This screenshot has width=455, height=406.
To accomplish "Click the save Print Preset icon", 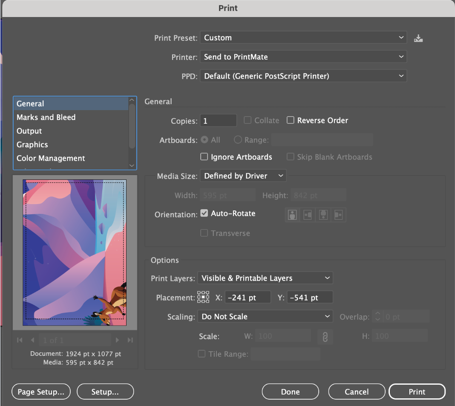I will coord(418,38).
